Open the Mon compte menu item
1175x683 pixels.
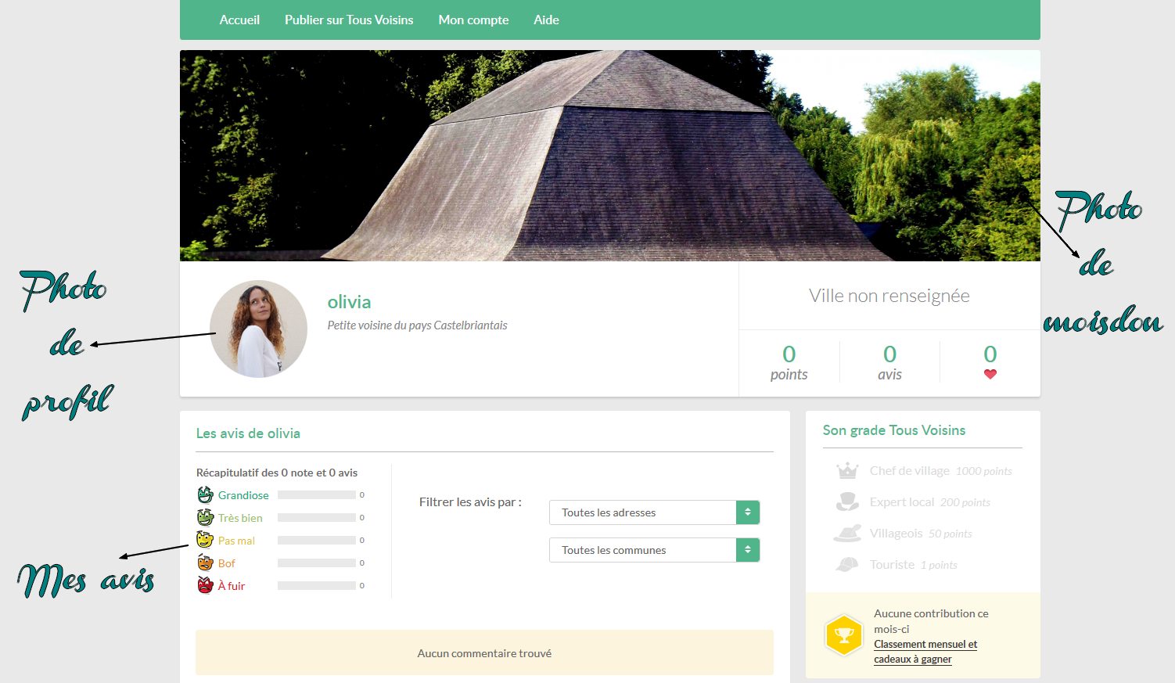(x=473, y=20)
